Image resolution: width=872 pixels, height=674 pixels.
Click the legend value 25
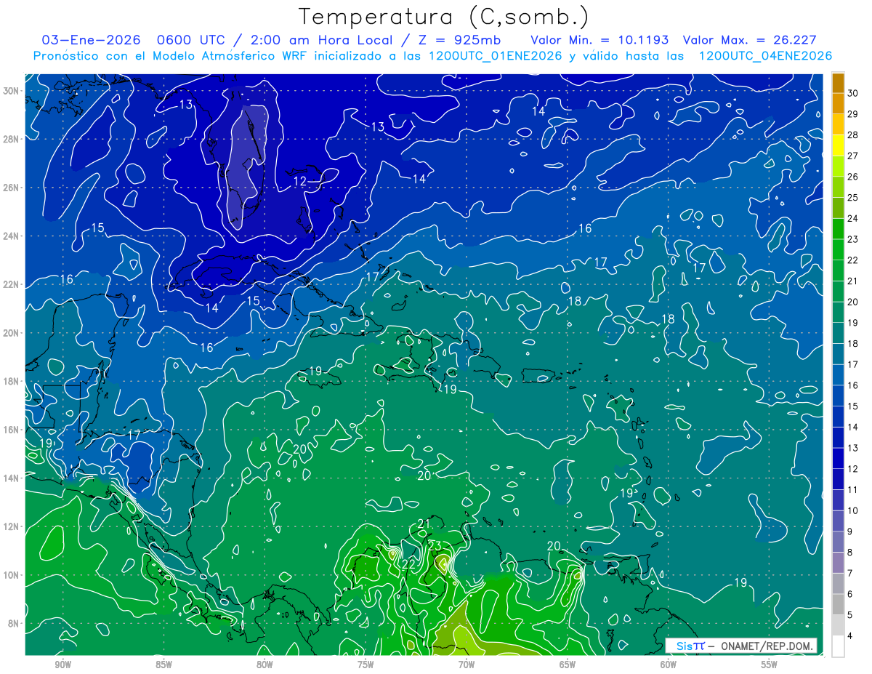tap(852, 198)
